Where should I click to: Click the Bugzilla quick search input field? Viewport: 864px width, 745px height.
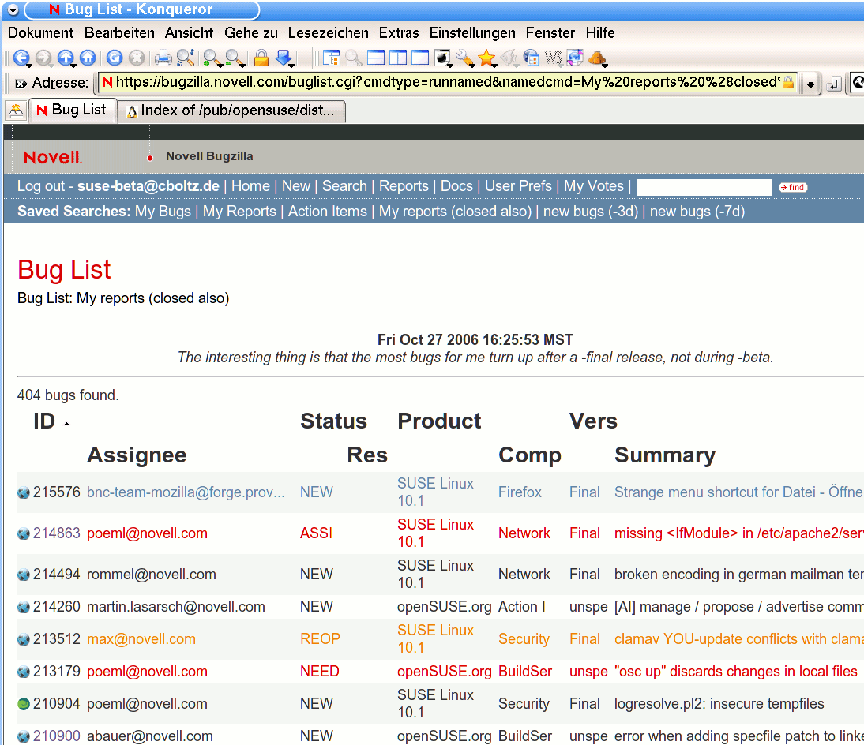[x=704, y=187]
